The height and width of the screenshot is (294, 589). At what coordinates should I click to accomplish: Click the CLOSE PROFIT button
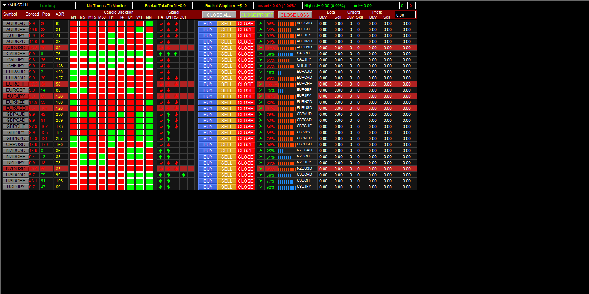point(257,15)
